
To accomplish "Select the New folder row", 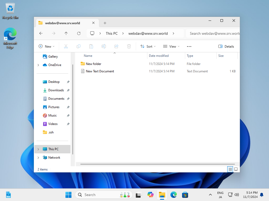I will click(x=158, y=64).
